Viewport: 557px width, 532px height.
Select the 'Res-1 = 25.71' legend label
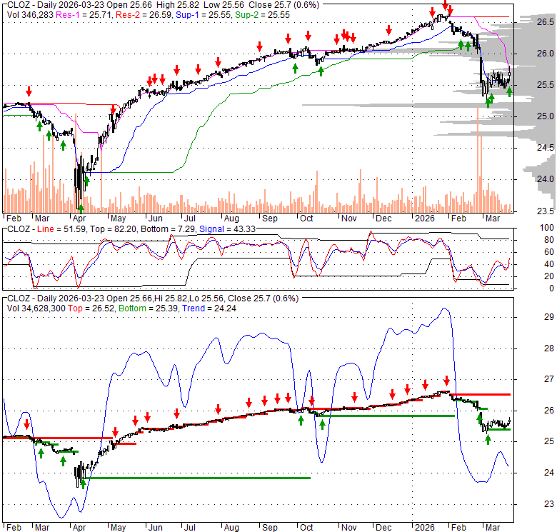coord(84,15)
